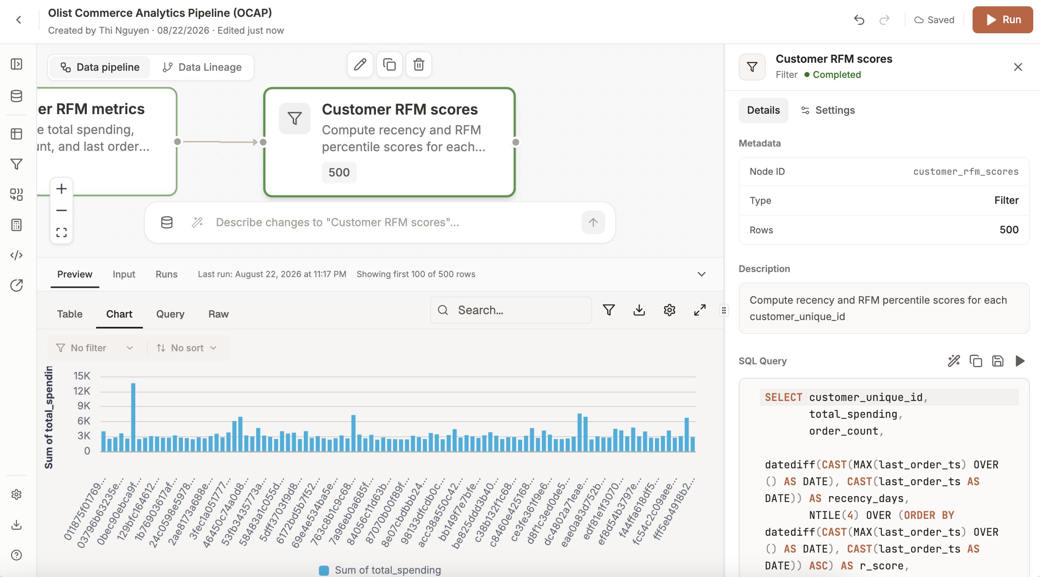Open the No sort dropdown
The width and height of the screenshot is (1040, 577).
tap(187, 348)
